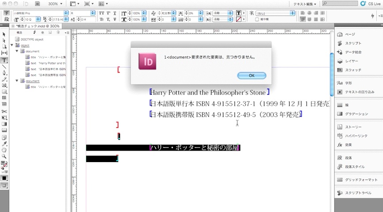Select the Pen tool
The height and width of the screenshot is (212, 383).
4,73
